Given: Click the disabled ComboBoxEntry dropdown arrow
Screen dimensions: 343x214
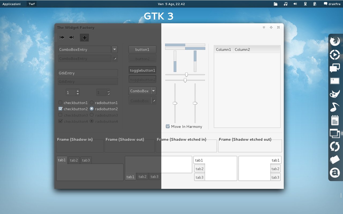Looking at the screenshot, I should coord(114,58).
